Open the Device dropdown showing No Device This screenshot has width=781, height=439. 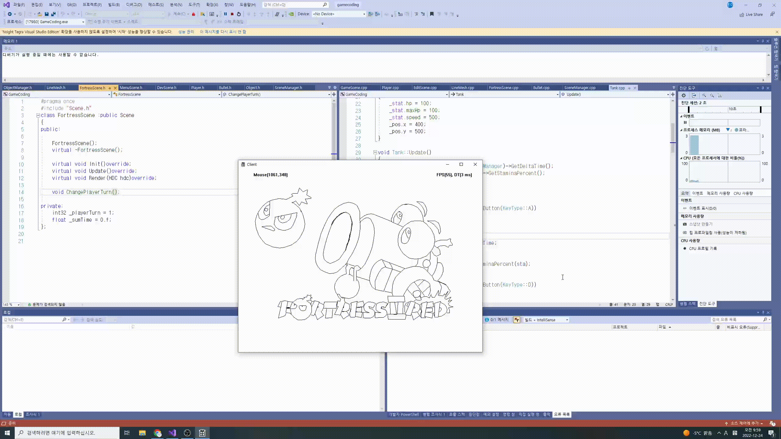[364, 14]
